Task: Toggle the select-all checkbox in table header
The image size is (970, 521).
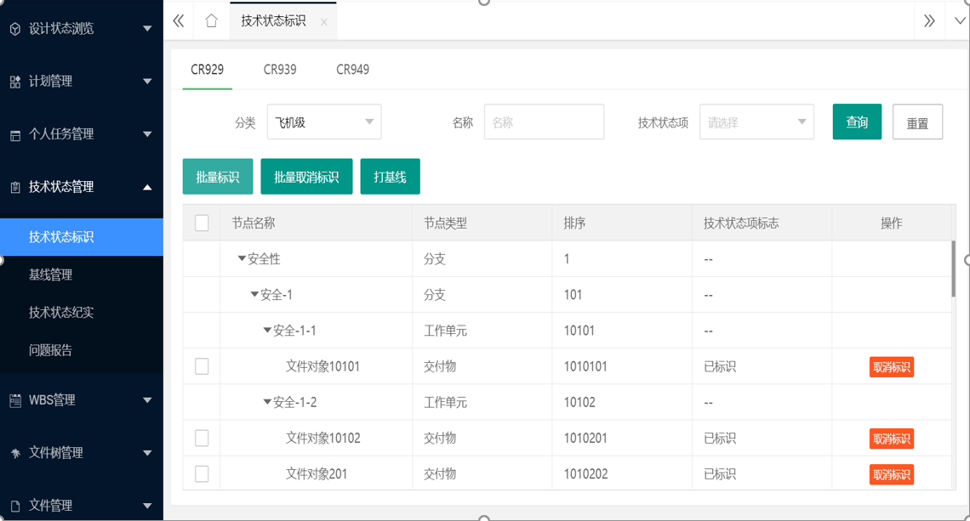Action: click(x=202, y=223)
